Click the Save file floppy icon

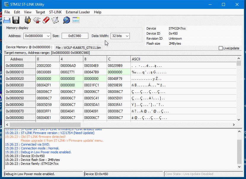click(16, 20)
